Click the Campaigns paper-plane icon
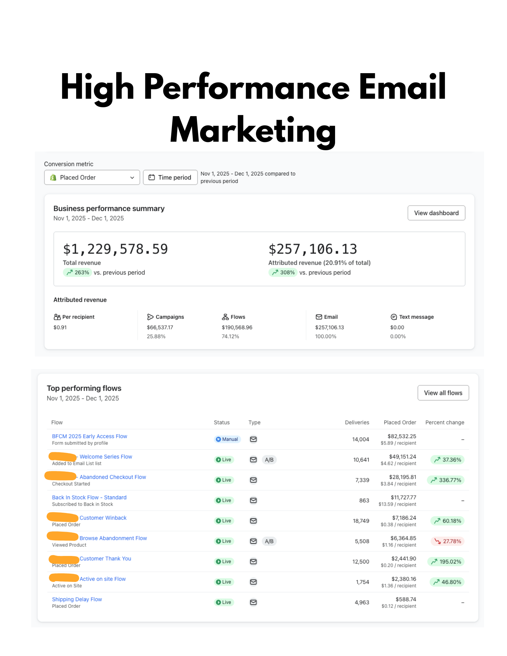507x656 pixels. [150, 317]
